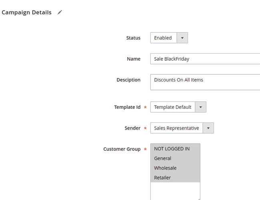Click the arrow button on Sender dropdown
The height and width of the screenshot is (200, 260).
click(x=208, y=128)
